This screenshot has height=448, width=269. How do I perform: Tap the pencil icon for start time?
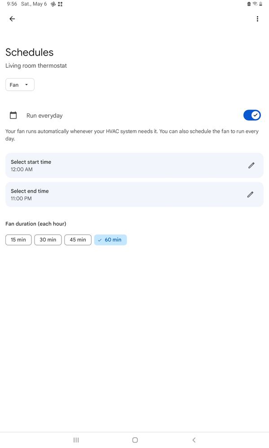pyautogui.click(x=251, y=166)
